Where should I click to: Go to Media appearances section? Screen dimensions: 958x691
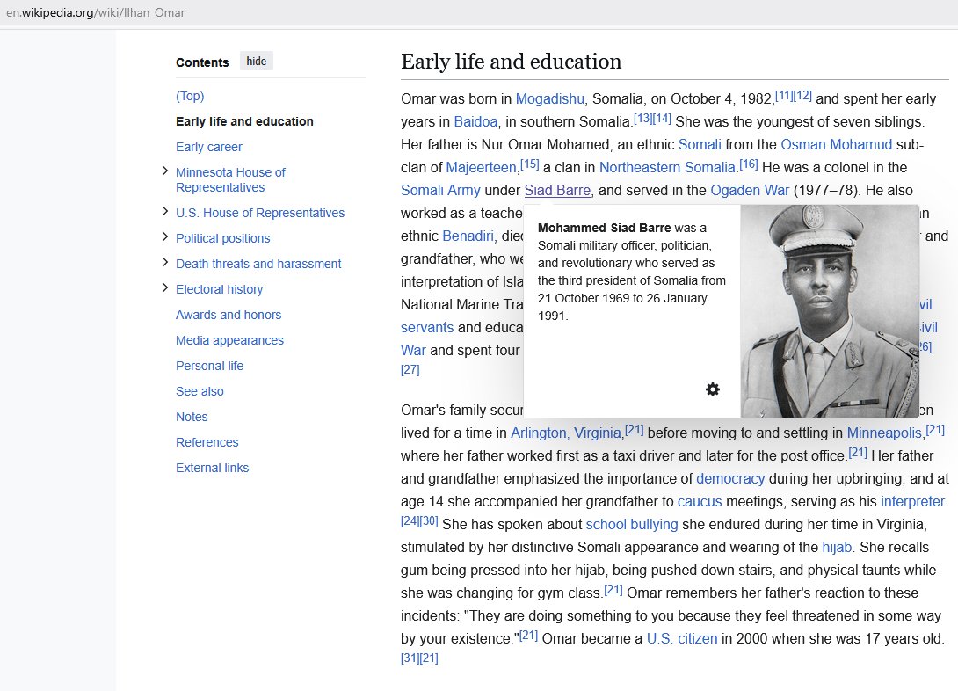[x=229, y=340]
